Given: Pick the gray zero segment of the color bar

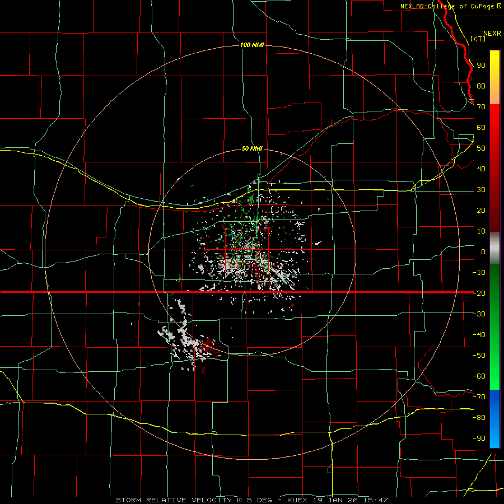Looking at the screenshot, I should [494, 248].
